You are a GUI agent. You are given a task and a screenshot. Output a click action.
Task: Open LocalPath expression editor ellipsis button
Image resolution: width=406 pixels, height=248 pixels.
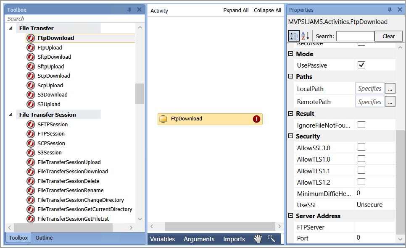coord(390,89)
